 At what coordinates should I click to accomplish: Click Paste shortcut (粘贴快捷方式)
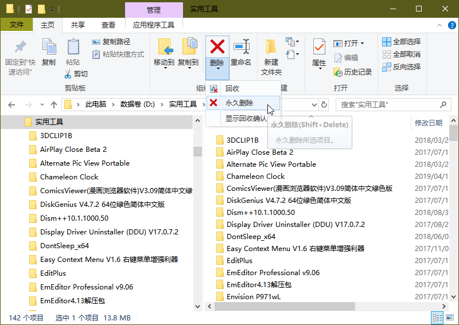tap(118, 54)
